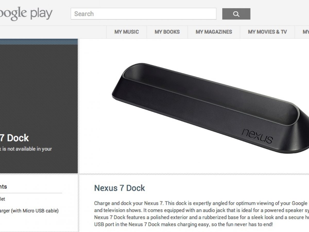Click the magnifier search button
Screen dimensions: 309x232
(236, 14)
